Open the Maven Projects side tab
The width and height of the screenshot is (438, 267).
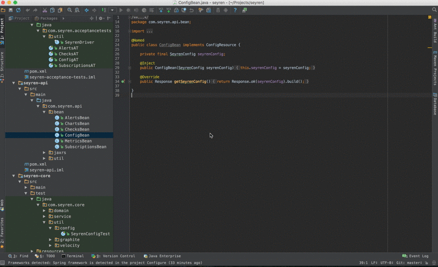435,69
